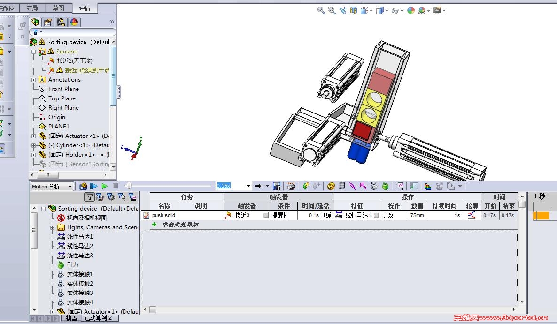Click the browse button beside 线性马达1 feature

click(x=376, y=216)
